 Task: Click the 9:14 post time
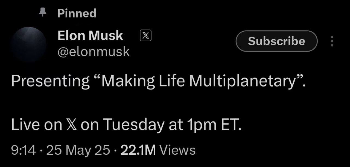[24, 150]
